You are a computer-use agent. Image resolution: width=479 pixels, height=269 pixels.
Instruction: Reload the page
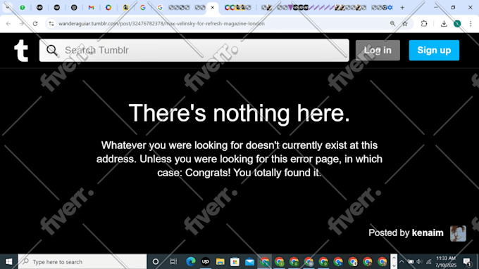[35, 23]
